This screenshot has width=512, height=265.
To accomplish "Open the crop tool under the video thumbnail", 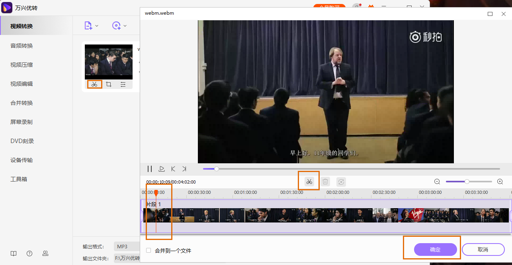I will tap(109, 84).
